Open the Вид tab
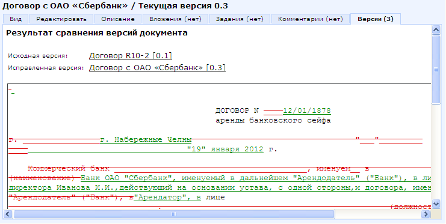Screen dimensions: 446x224 point(16,19)
